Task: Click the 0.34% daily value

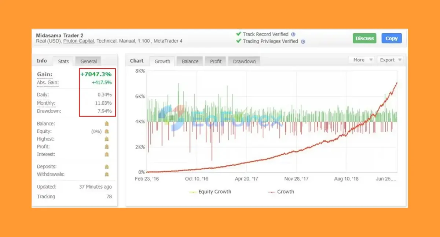Action: (104, 95)
